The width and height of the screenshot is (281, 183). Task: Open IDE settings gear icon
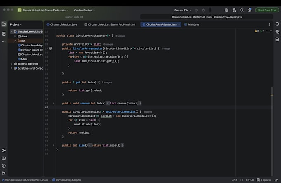pyautogui.click(x=249, y=10)
